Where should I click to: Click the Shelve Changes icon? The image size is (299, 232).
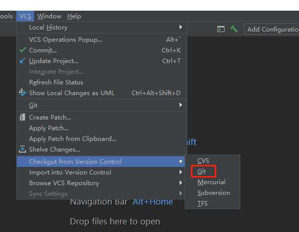coord(22,149)
